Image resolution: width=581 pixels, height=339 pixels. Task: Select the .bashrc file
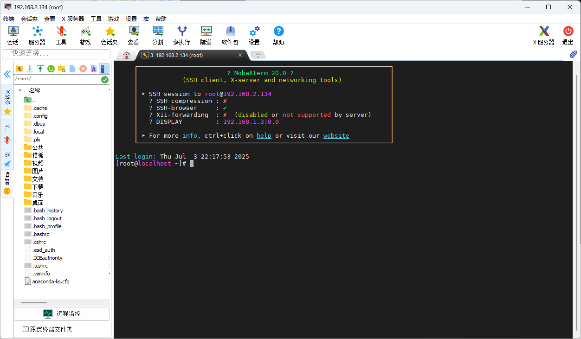click(37, 234)
